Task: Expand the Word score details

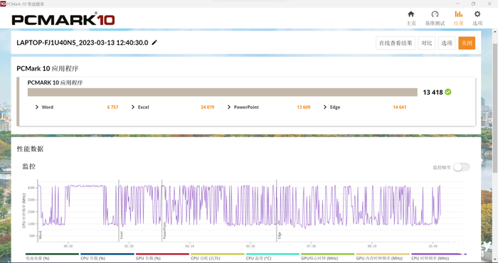Action: 37,107
